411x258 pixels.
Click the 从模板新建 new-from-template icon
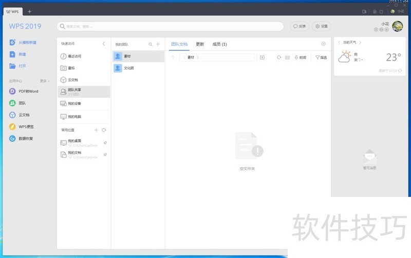pos(12,42)
